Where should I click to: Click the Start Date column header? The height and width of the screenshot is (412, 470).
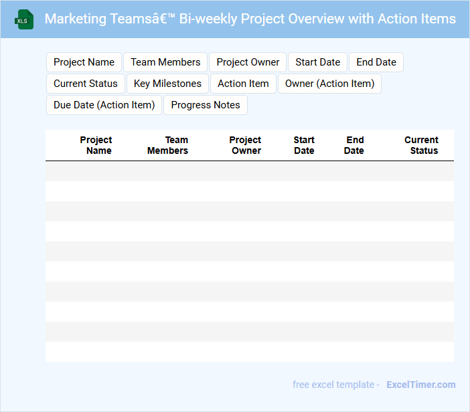pos(304,145)
